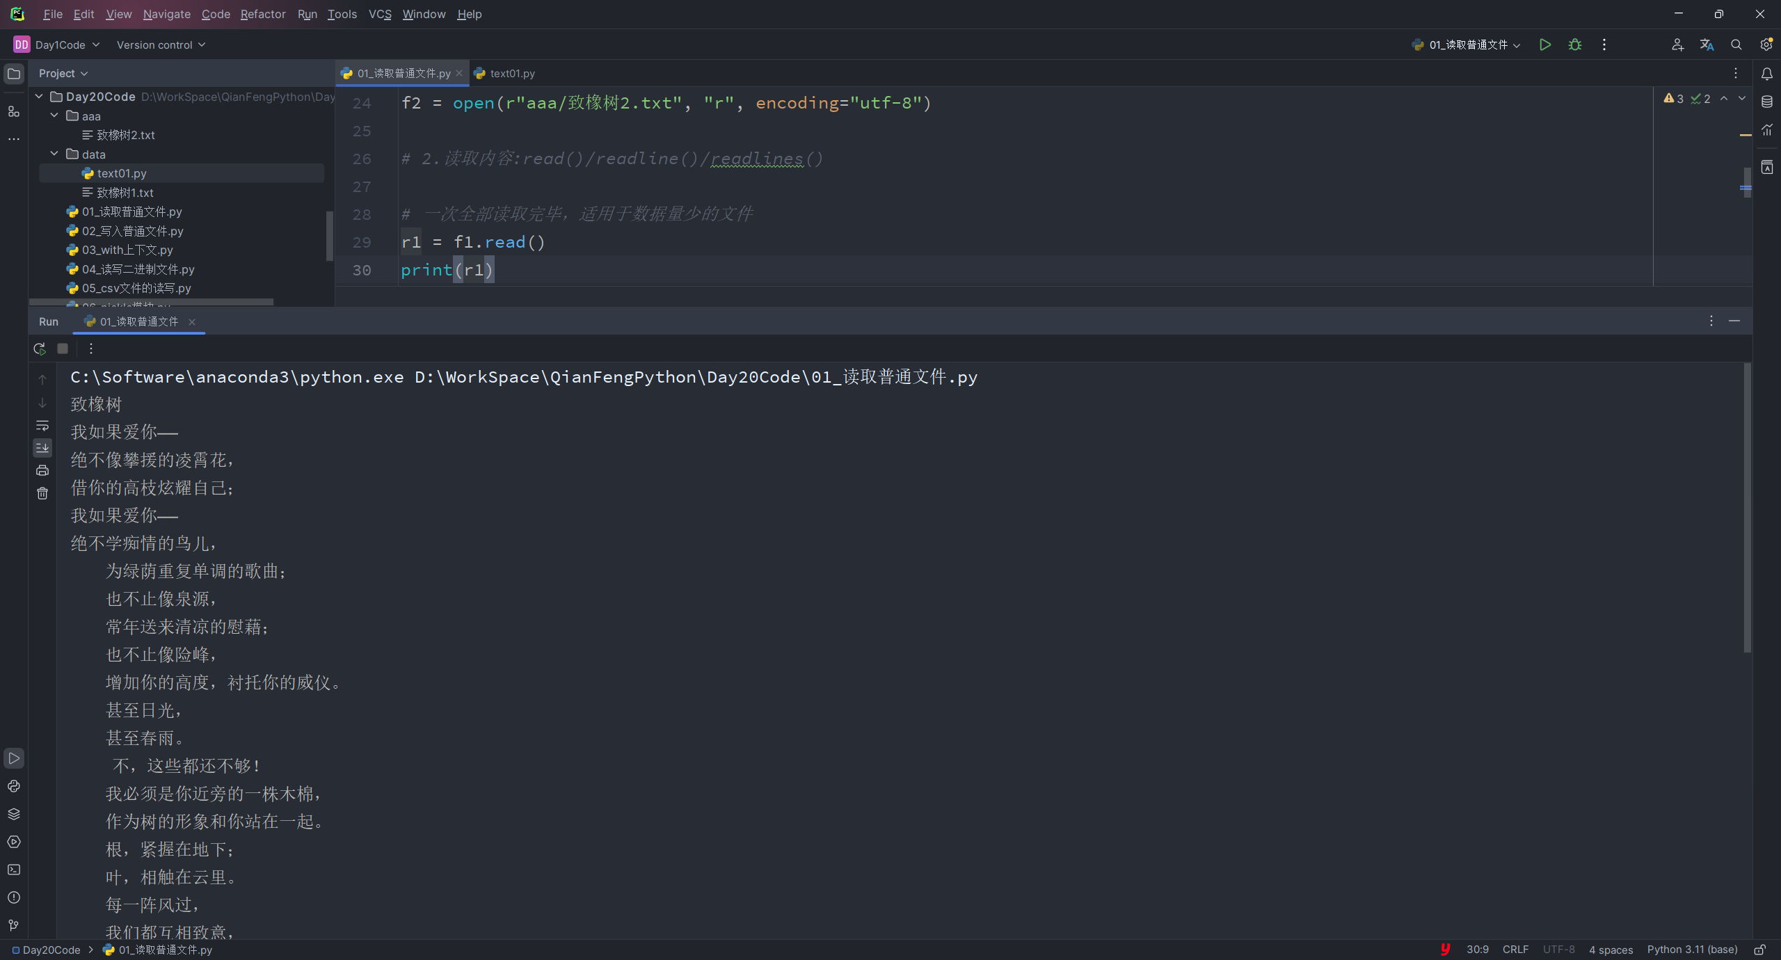The height and width of the screenshot is (960, 1781).
Task: Open Search Everywhere magnifier
Action: [x=1736, y=45]
